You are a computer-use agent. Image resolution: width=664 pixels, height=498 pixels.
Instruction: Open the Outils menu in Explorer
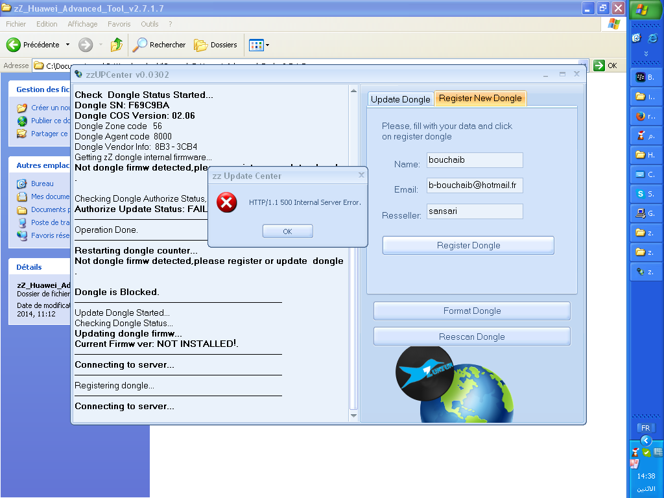point(150,24)
